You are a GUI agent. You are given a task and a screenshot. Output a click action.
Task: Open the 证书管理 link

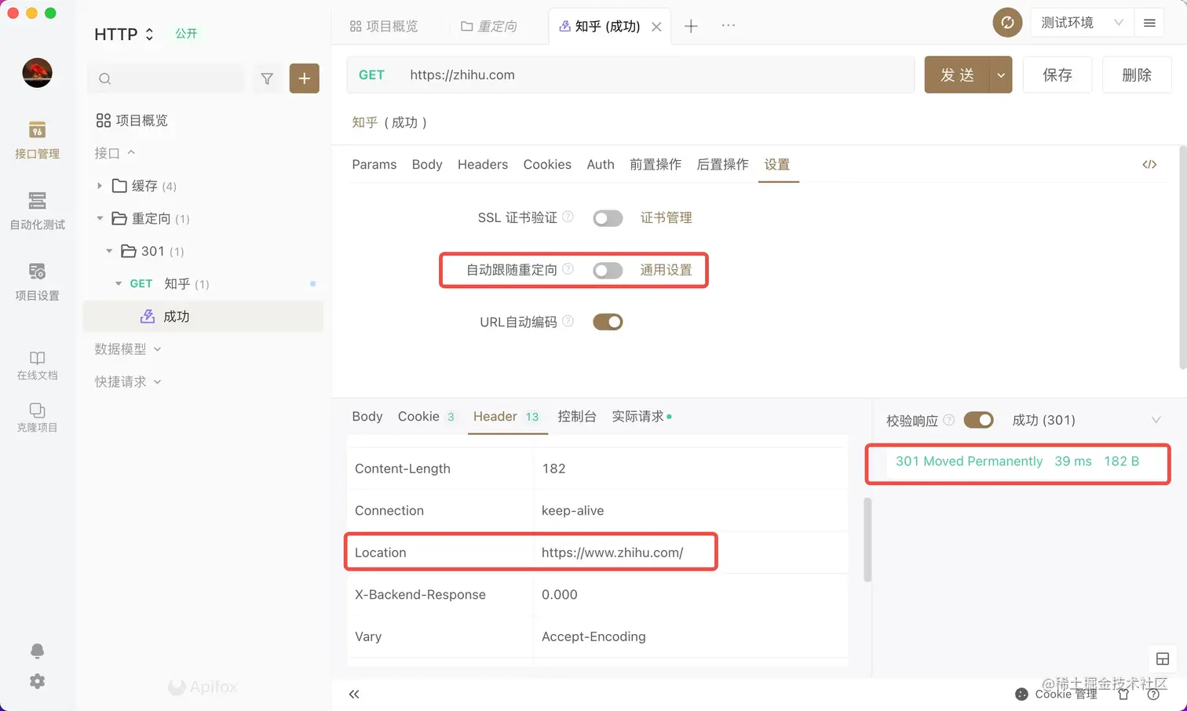click(x=666, y=217)
